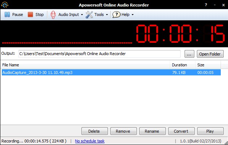The height and width of the screenshot is (145, 228).
Task: Click the 00:00:05 cell
Action: [205, 72]
